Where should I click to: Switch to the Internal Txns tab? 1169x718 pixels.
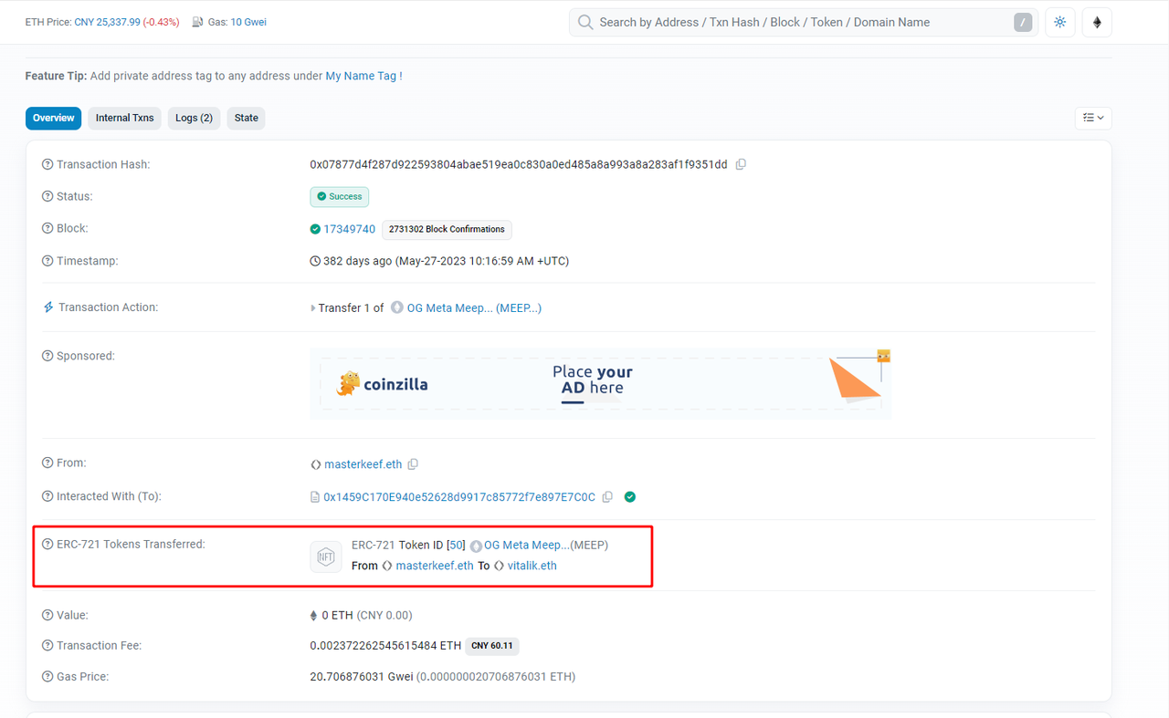coord(124,118)
